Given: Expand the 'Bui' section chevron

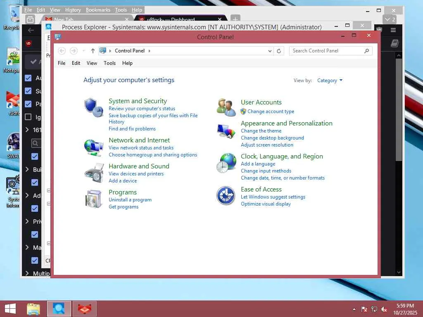Looking at the screenshot, I should (x=27, y=169).
